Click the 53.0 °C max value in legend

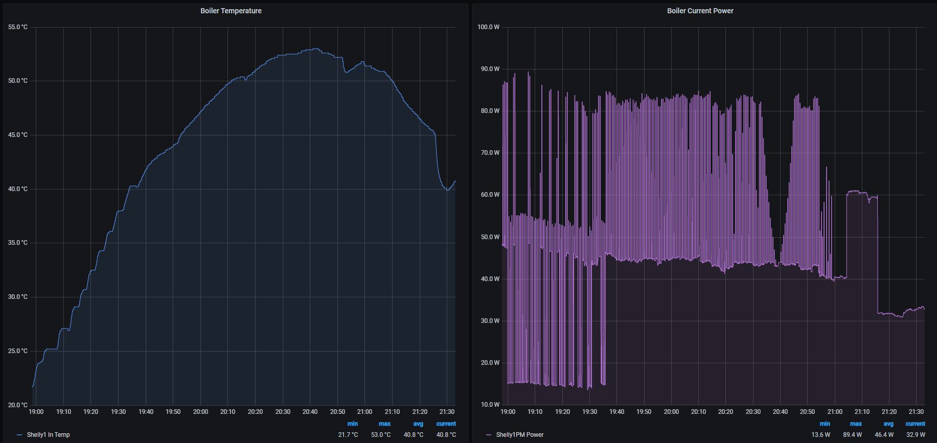tap(381, 435)
